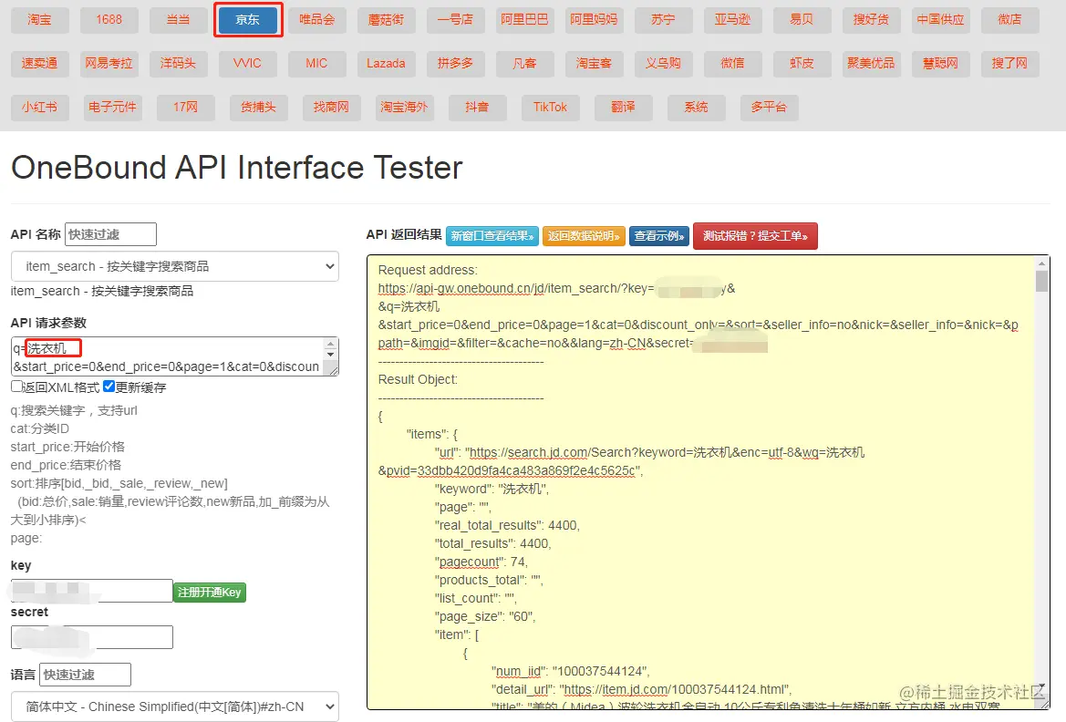
Task: Focus the API 名称 quick filter field
Action: tap(111, 234)
